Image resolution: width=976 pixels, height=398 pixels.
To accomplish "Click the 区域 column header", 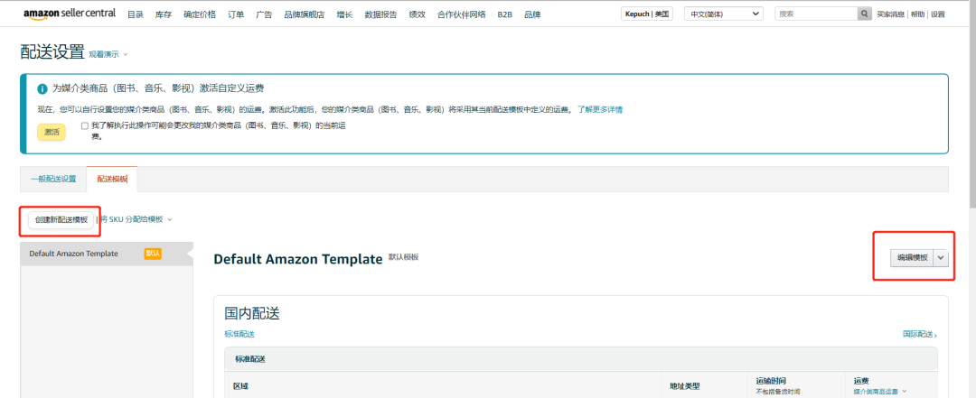I will (240, 386).
